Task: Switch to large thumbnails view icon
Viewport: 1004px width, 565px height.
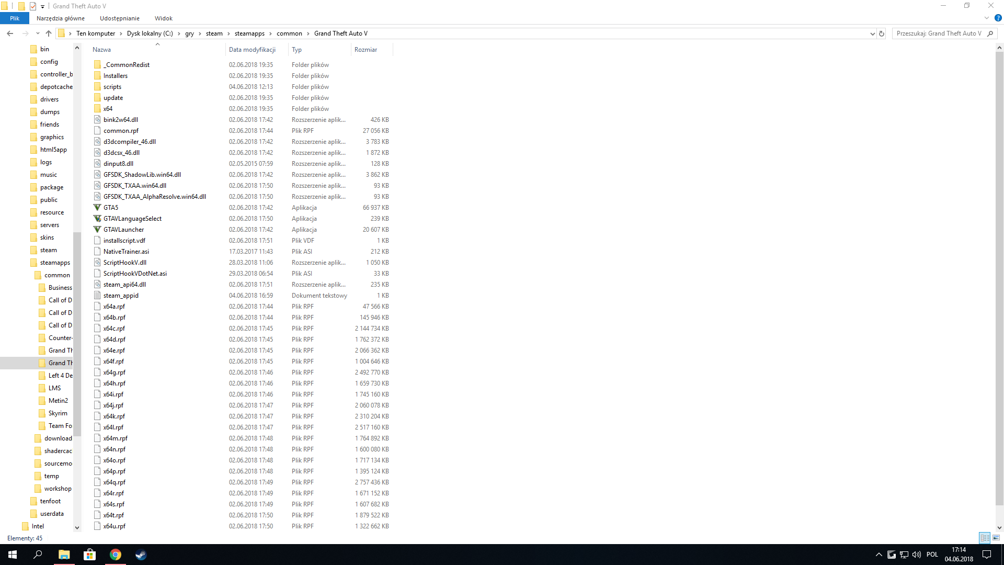Action: (996, 538)
